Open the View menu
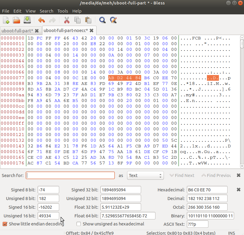This screenshot has width=244, height=235. coord(30,11)
